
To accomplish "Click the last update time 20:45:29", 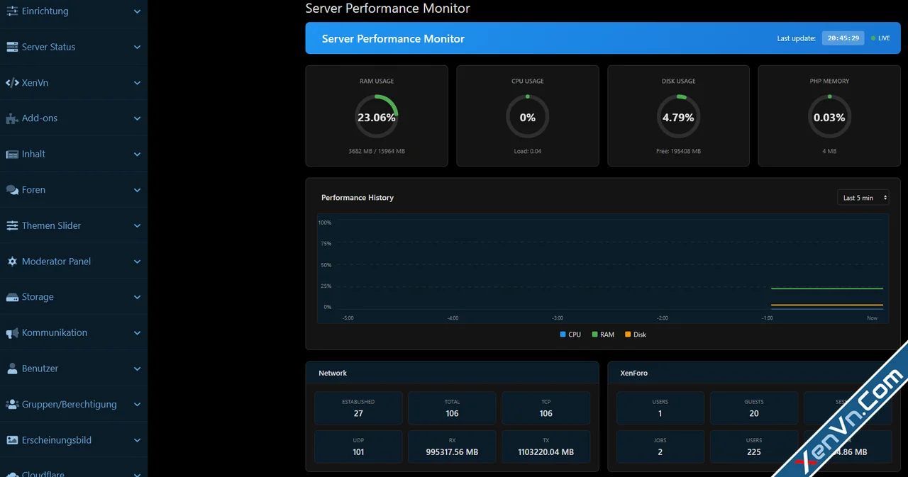I will [843, 38].
